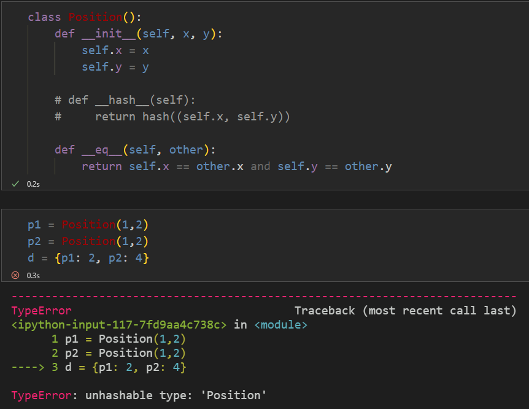Click the 0.3s execution time label
Viewport: 529px width, 409px height.
click(x=33, y=276)
